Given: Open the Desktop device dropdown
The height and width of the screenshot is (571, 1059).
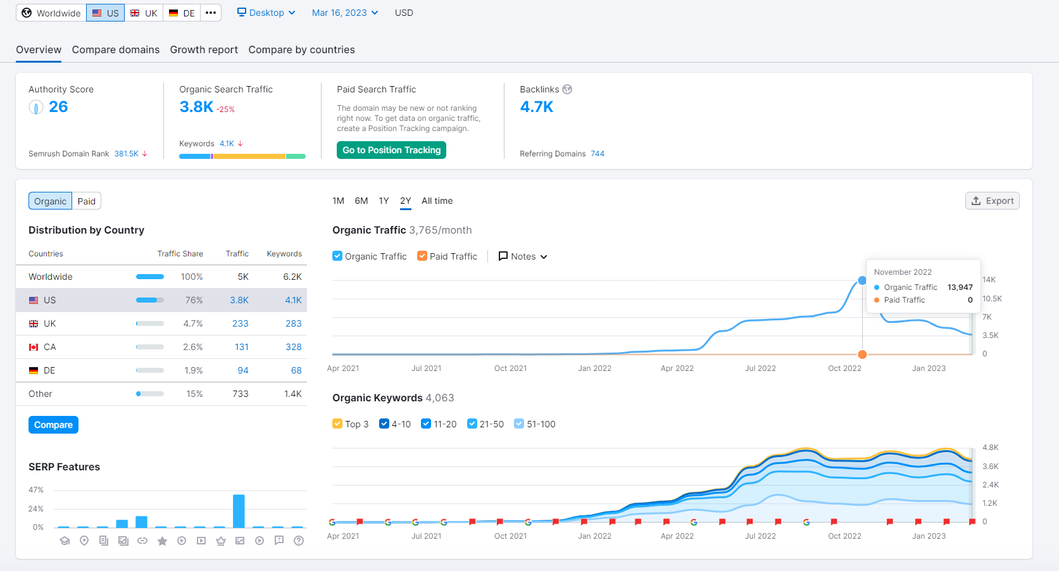Looking at the screenshot, I should point(266,13).
